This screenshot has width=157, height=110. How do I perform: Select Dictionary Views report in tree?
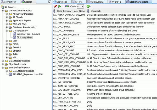pyautogui.click(x=25, y=37)
